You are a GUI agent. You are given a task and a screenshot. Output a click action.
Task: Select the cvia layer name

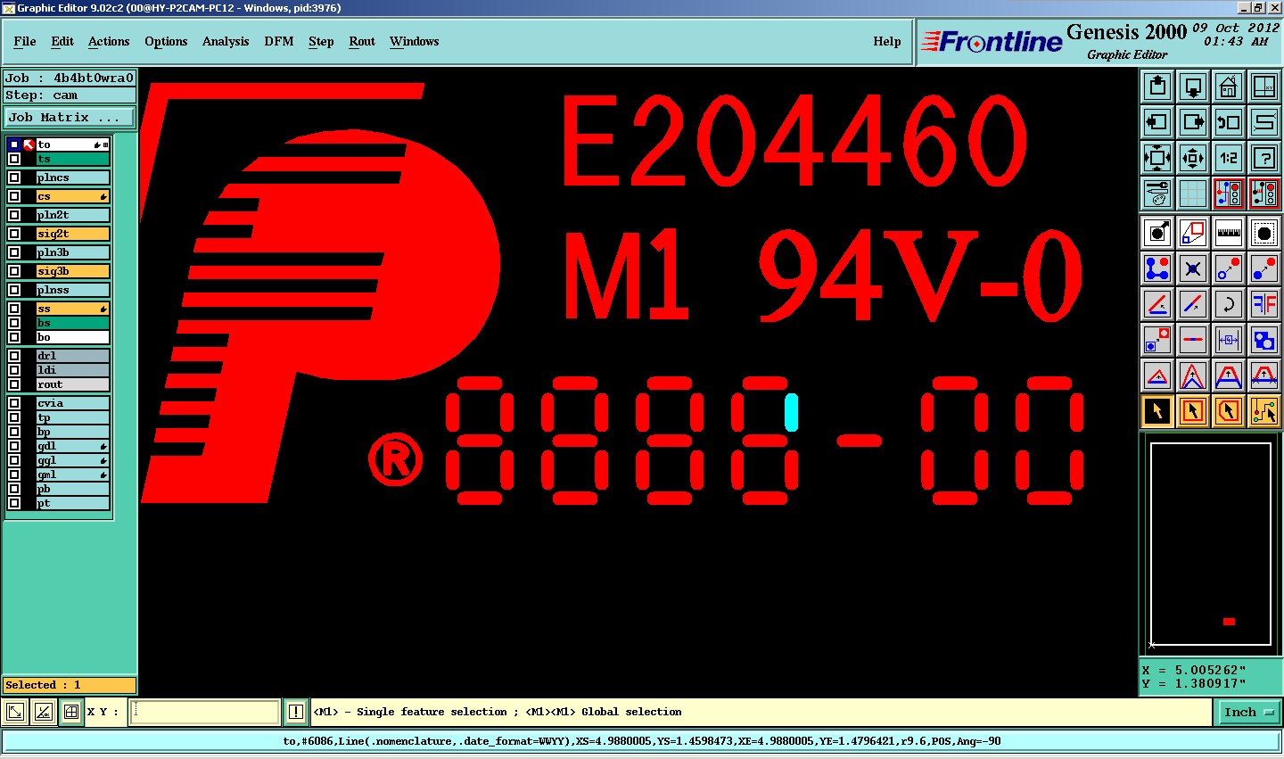[x=73, y=403]
